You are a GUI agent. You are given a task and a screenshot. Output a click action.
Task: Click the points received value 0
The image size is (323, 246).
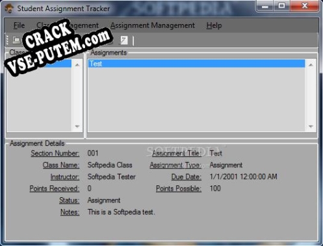point(89,189)
